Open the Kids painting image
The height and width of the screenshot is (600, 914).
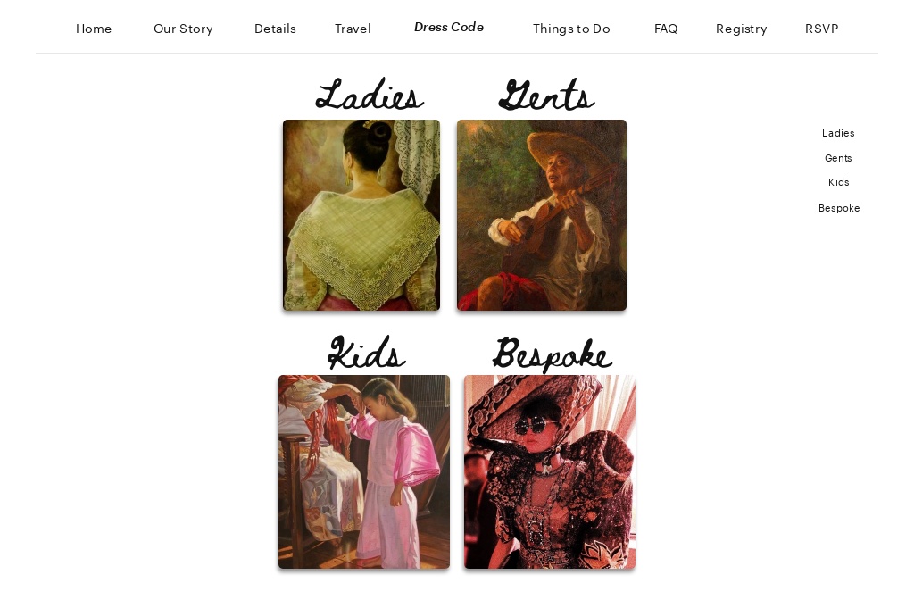coord(364,471)
